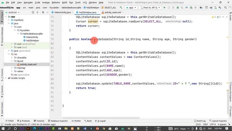The height and width of the screenshot is (131, 232).
Task: Click the Search Everywhere magnifier icon
Action: [225, 8]
